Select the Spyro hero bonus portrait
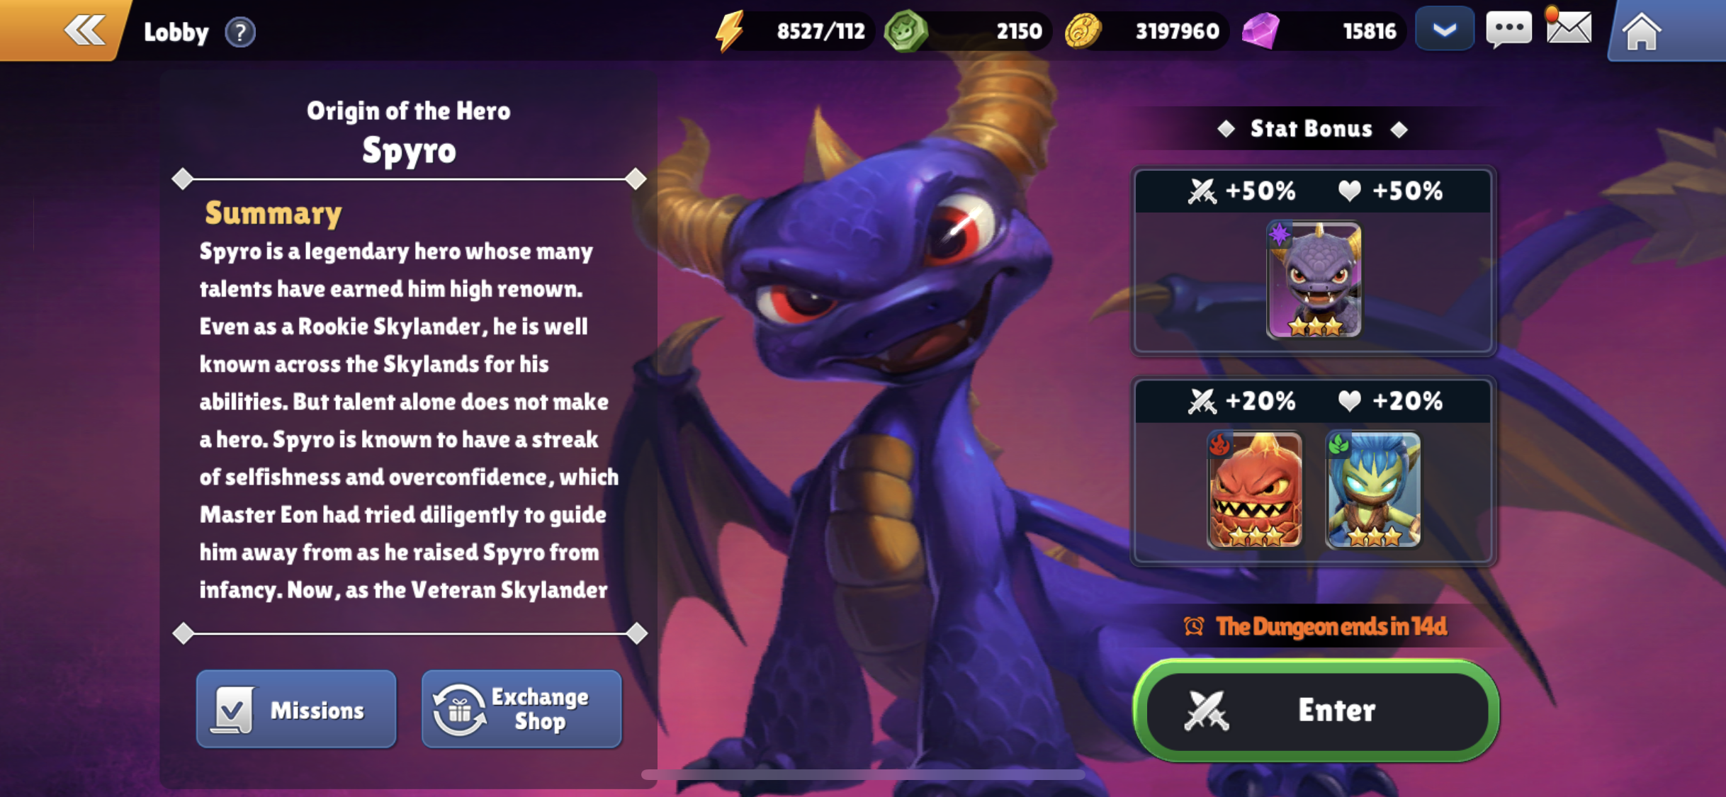The image size is (1726, 797). pos(1314,280)
